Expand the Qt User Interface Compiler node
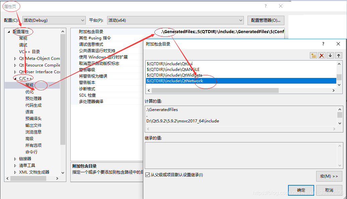Viewport: 347px width, 199px height. point(15,72)
